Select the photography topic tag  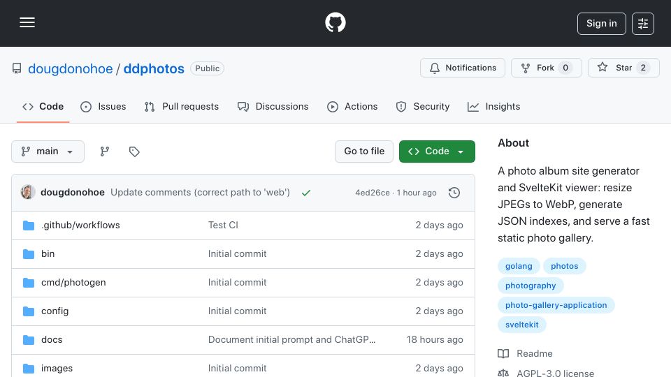531,286
